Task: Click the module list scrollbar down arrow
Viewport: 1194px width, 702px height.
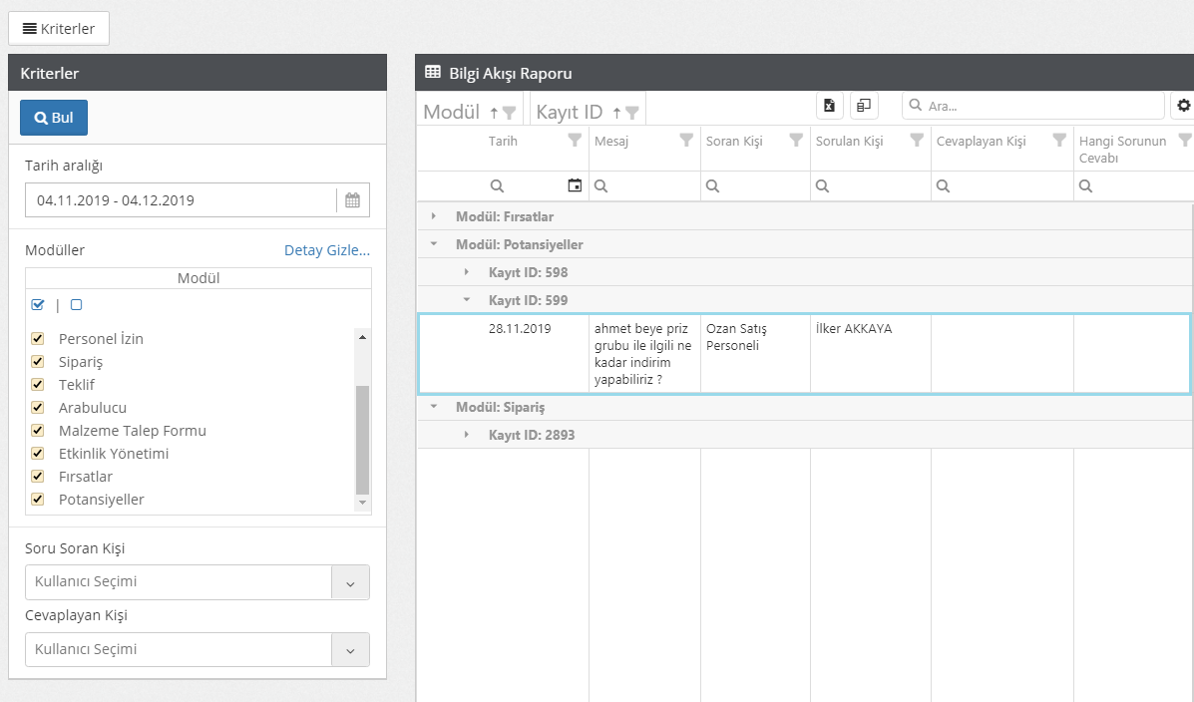Action: tap(362, 504)
